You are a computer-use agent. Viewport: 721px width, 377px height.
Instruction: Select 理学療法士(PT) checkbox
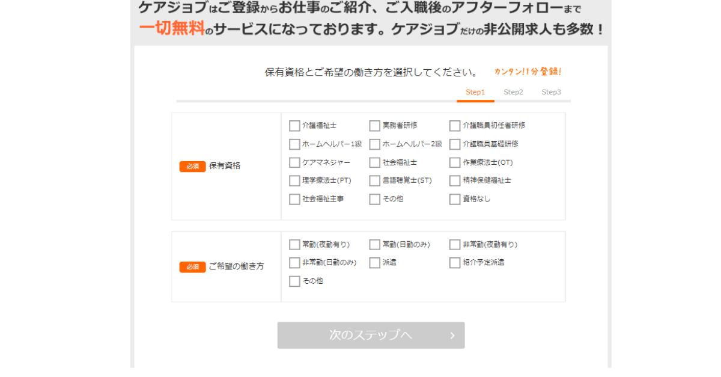[294, 180]
